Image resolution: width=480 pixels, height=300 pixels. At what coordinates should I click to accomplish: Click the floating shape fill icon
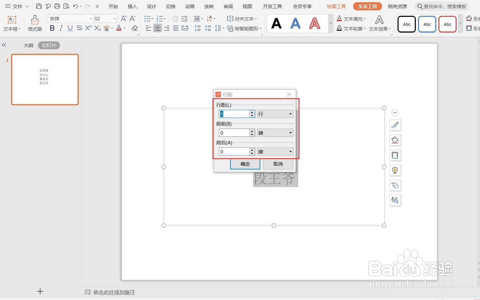click(395, 140)
